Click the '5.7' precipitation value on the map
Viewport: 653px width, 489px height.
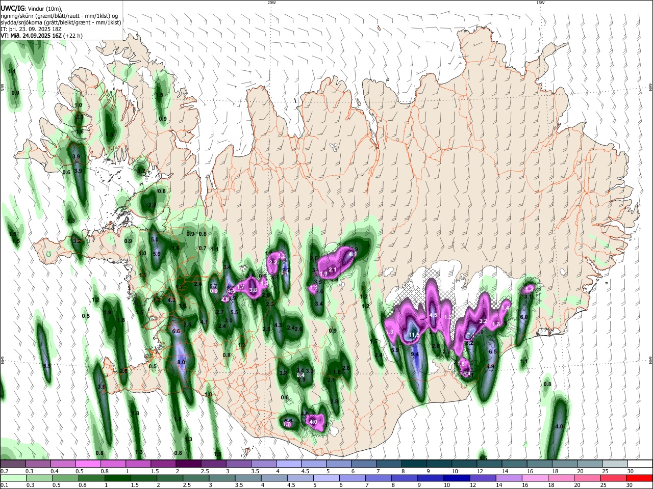pyautogui.click(x=214, y=286)
